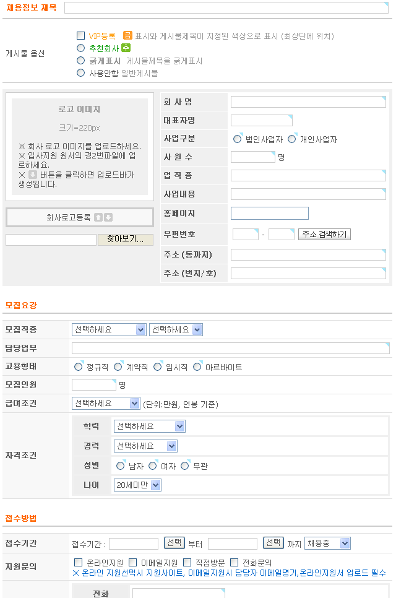
Task: Click the 찾아보기 browse button
Action: [x=126, y=239]
